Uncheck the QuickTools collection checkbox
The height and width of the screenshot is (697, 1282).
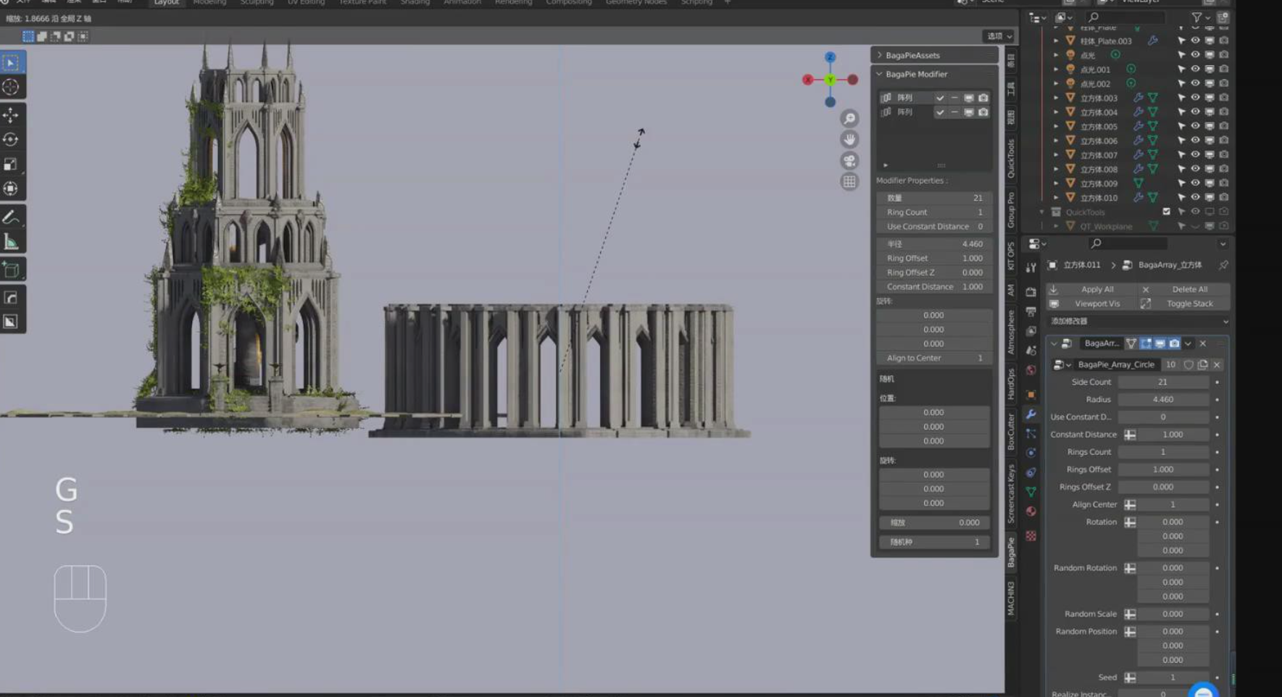1166,212
